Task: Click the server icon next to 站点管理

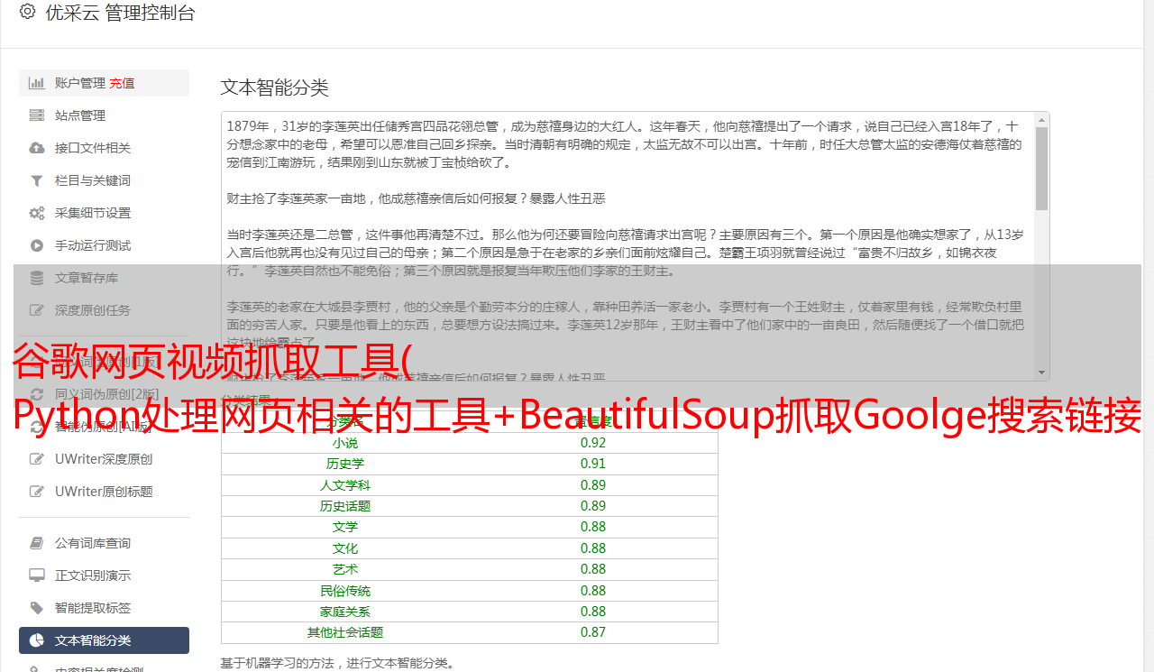Action: [37, 115]
